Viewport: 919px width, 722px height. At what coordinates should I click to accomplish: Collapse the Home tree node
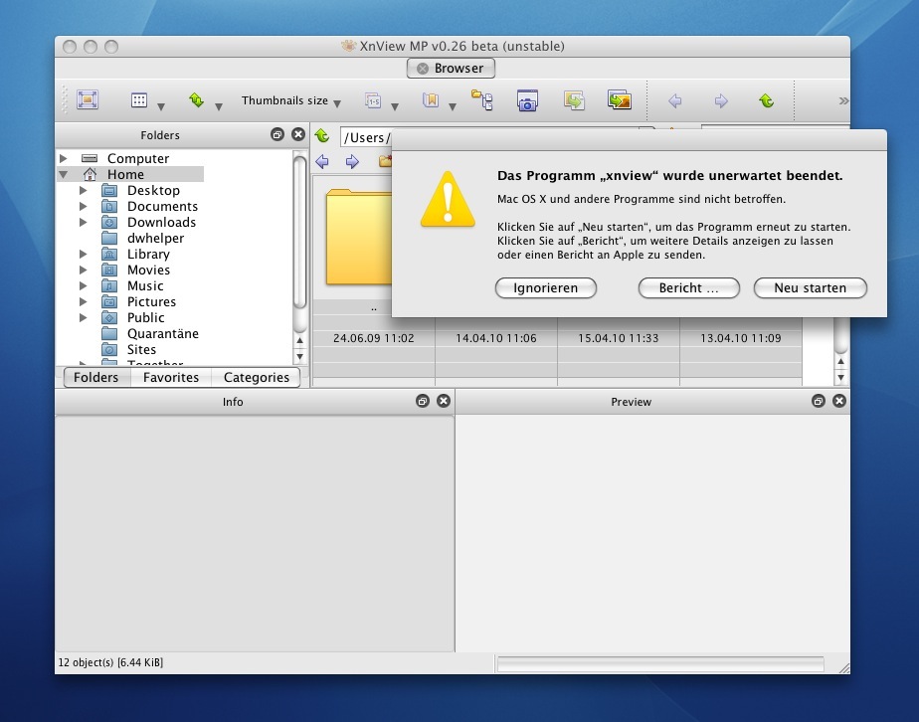click(x=64, y=174)
